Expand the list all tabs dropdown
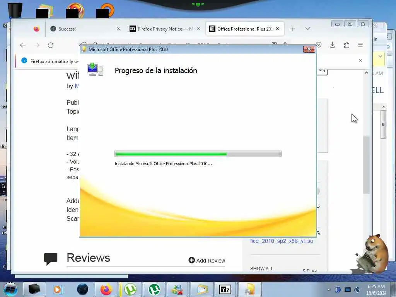This screenshot has height=297, width=396. point(307,29)
